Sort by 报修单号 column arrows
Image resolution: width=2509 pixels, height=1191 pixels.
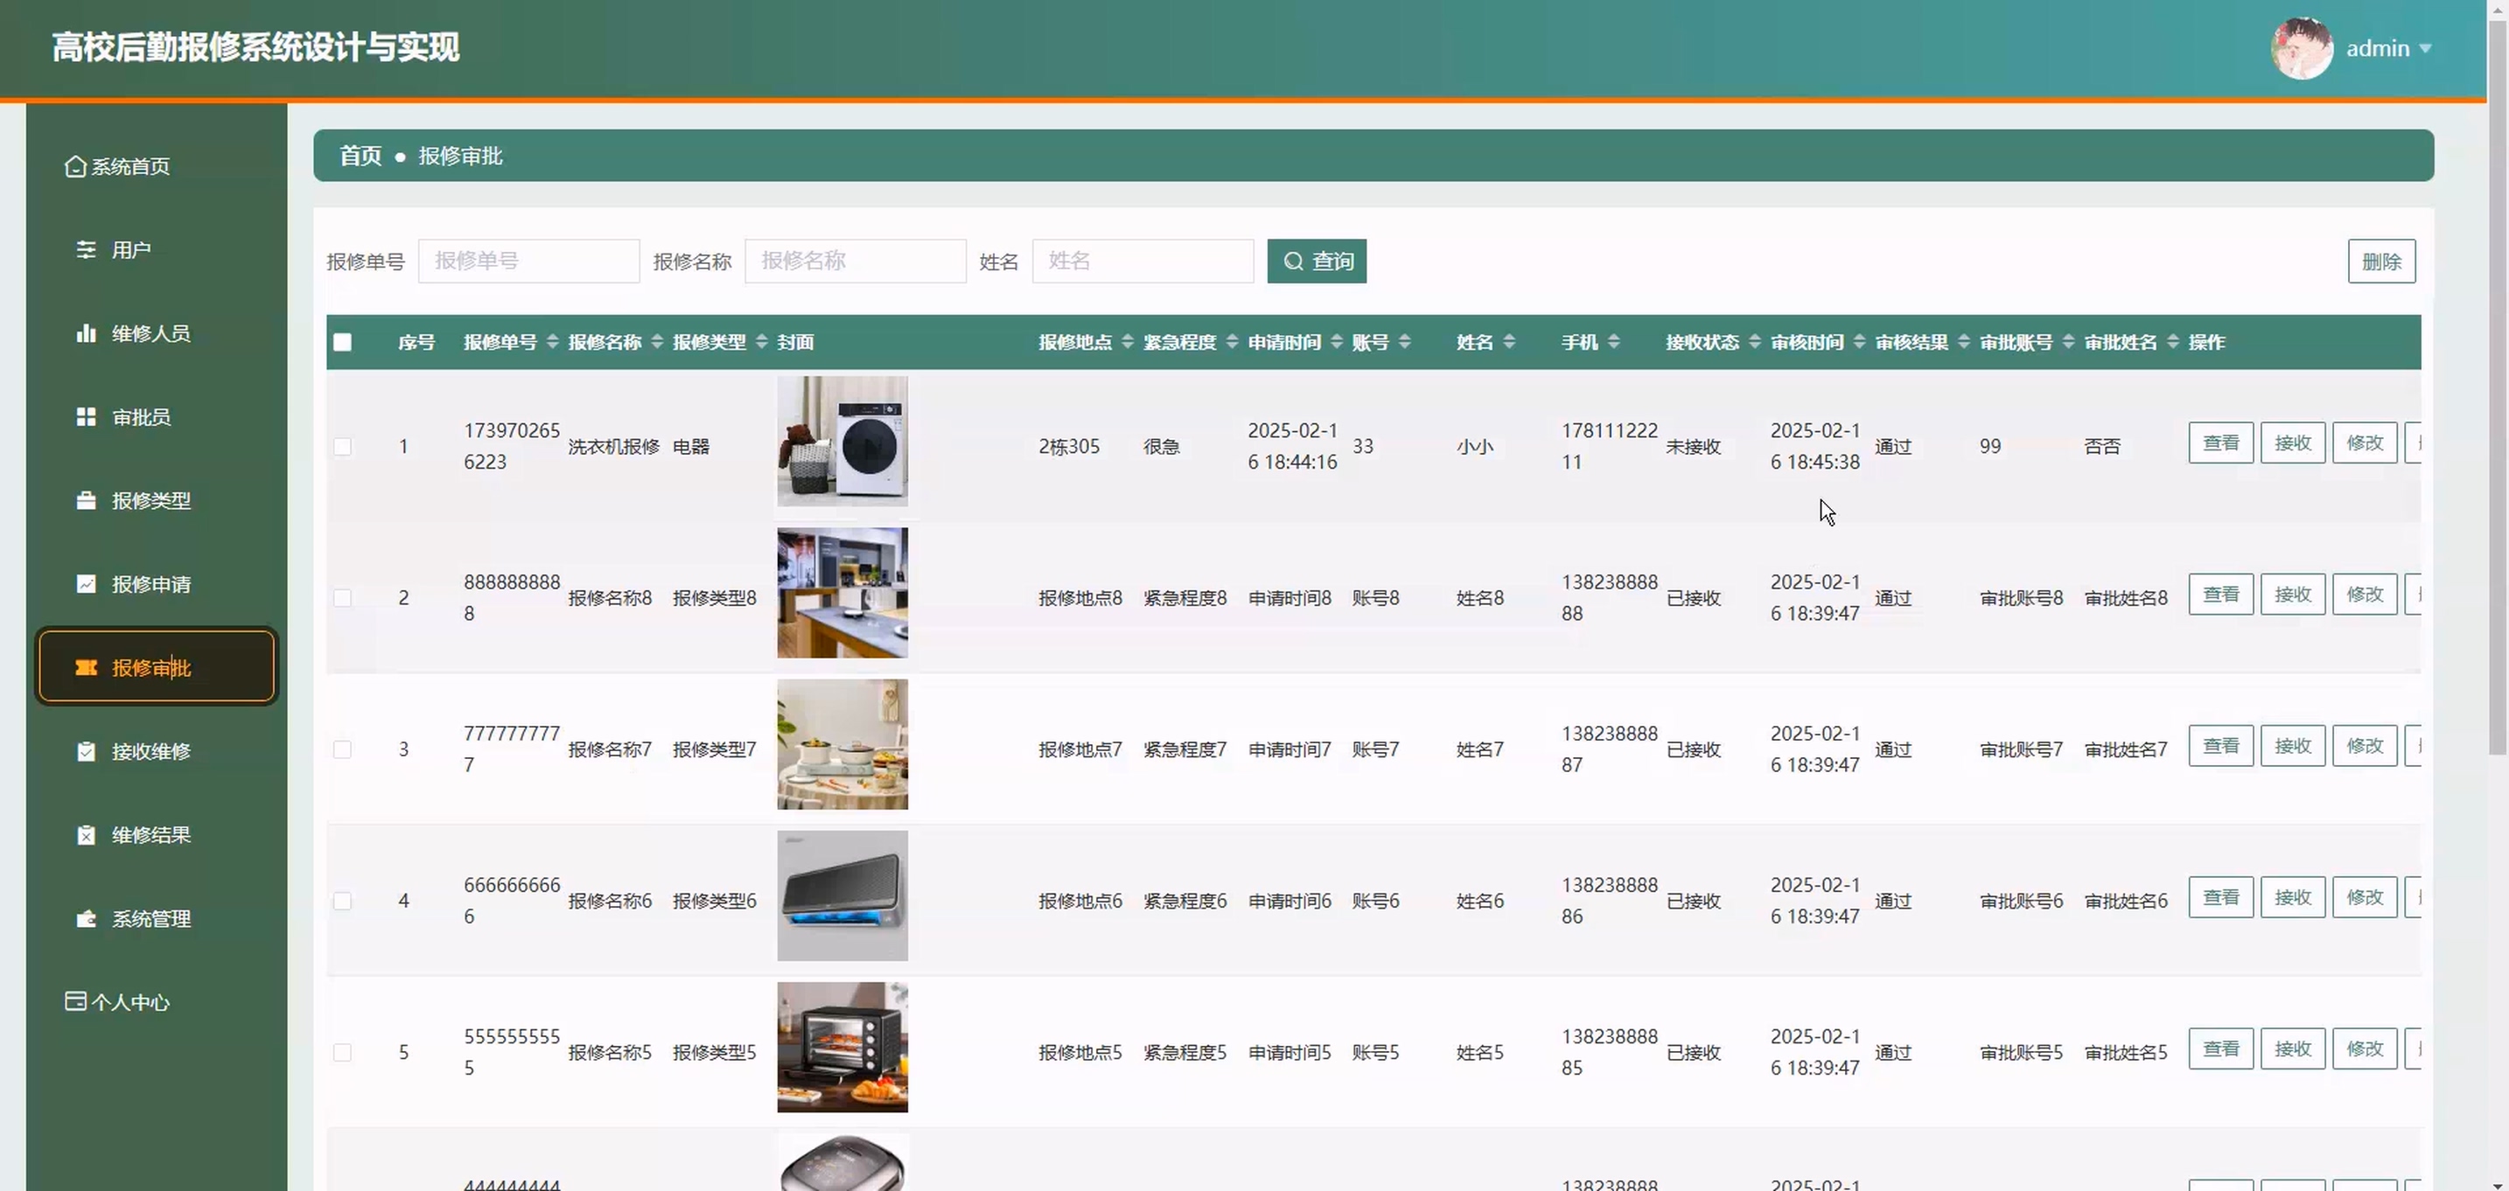pos(552,342)
